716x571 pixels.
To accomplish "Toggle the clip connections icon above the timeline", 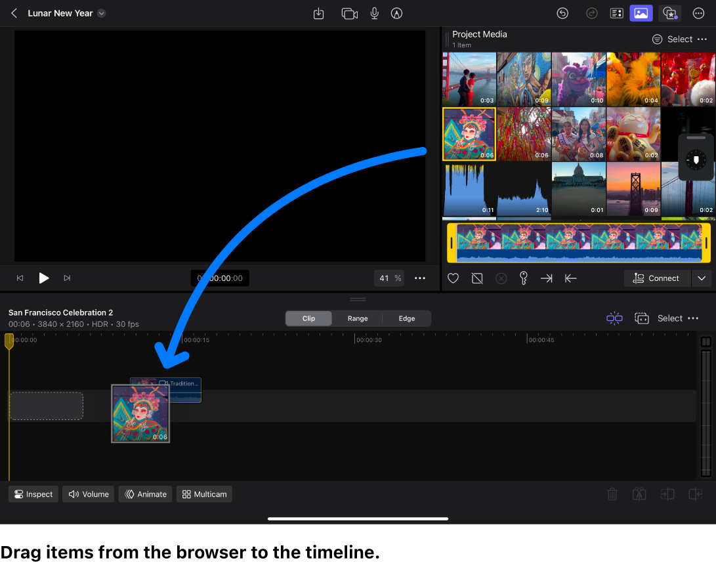I will (x=614, y=318).
